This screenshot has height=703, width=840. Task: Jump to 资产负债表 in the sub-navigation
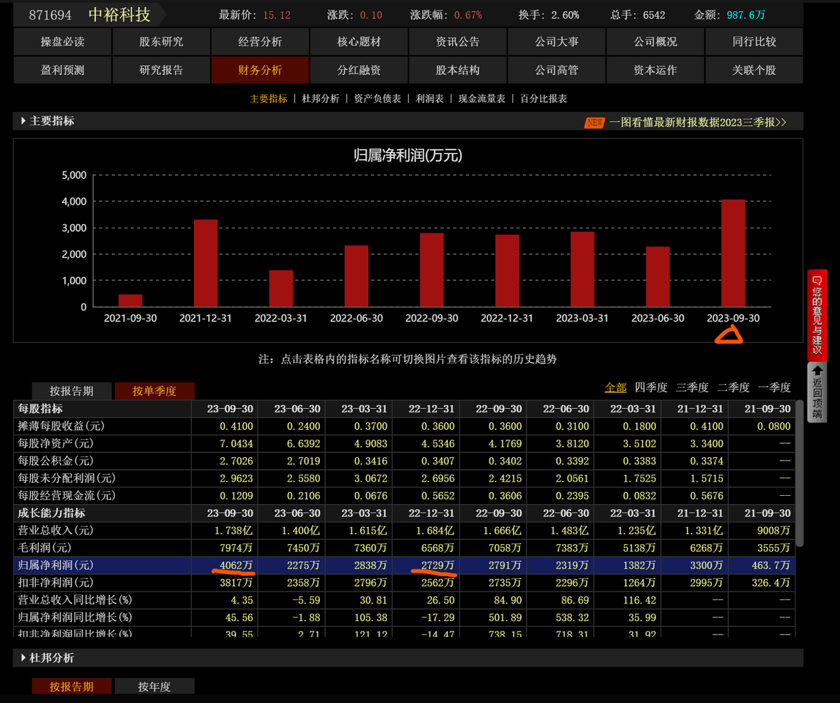click(377, 99)
